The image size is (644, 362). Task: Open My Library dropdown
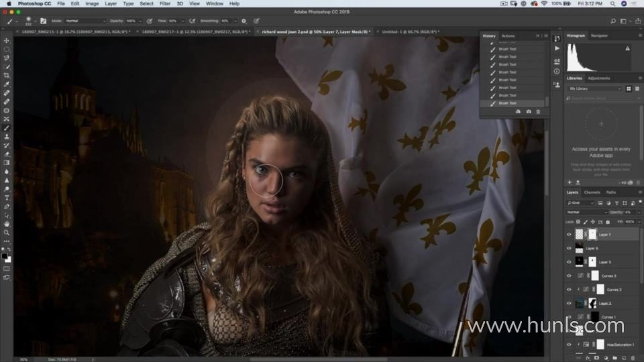point(594,88)
